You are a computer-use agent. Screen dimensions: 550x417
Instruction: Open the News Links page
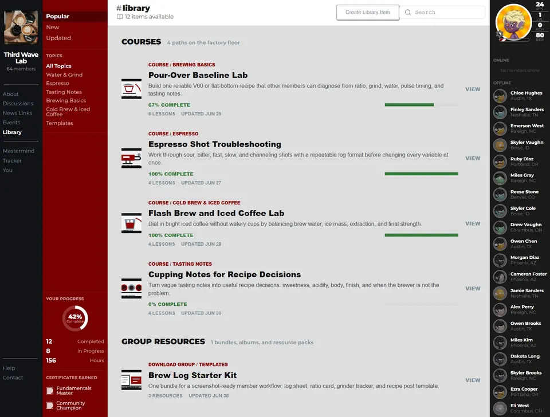coord(17,113)
